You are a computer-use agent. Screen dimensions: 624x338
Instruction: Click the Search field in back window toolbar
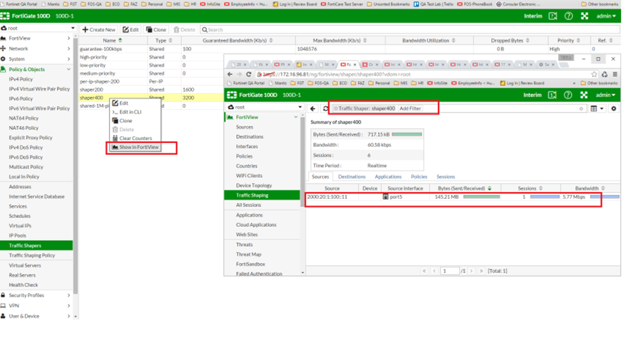tap(410, 29)
